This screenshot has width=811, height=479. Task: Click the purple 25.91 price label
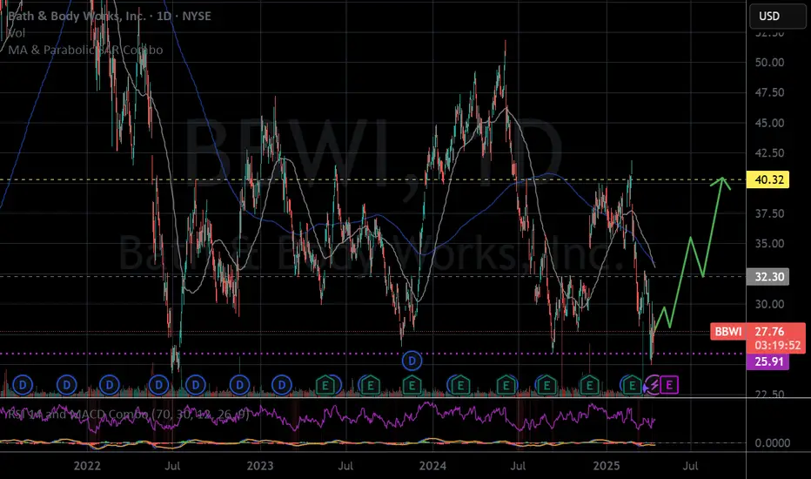(768, 361)
